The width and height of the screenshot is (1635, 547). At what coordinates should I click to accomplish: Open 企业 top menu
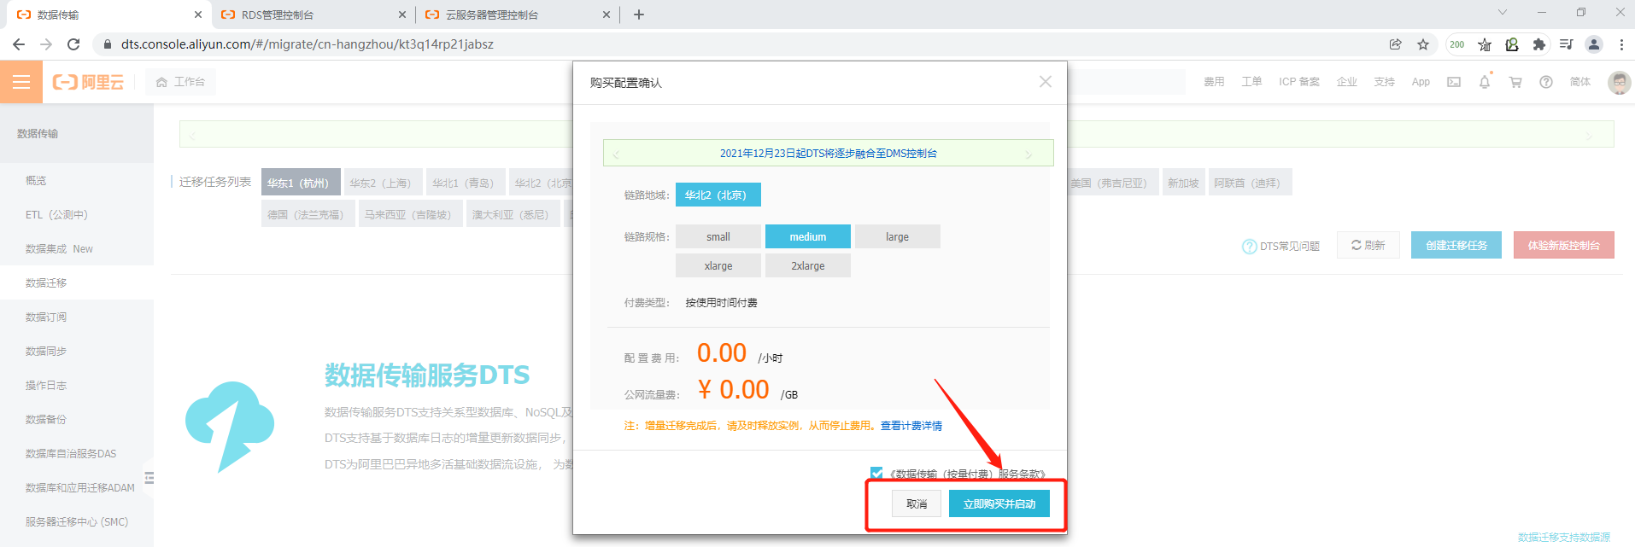1346,82
